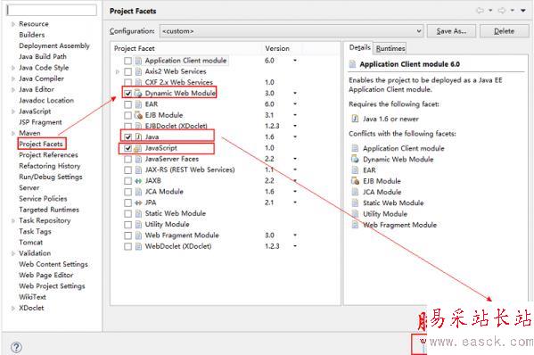
Task: Select Project Facets in the tree
Action: pyautogui.click(x=41, y=144)
